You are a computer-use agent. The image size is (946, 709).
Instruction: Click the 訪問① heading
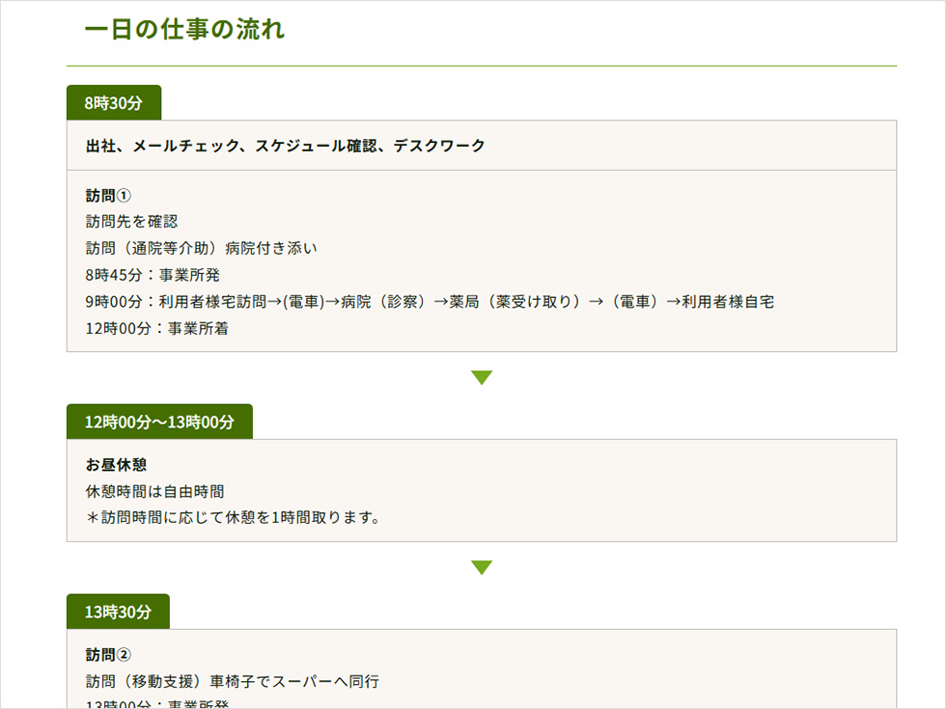pos(108,195)
